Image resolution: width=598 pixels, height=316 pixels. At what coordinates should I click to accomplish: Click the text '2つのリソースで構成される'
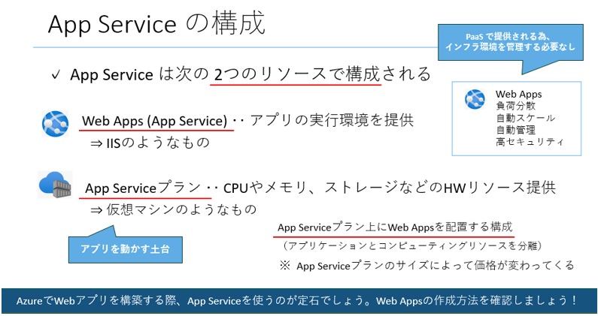coord(322,74)
